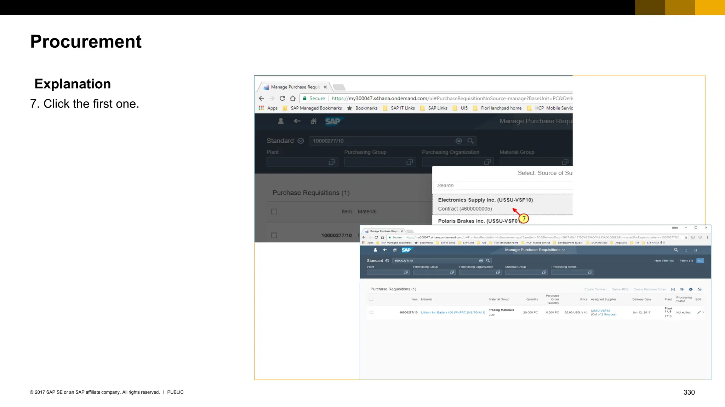Expand the Standard variant dropdown in the lower window
Image resolution: width=725 pixels, height=407 pixels.
[387, 261]
